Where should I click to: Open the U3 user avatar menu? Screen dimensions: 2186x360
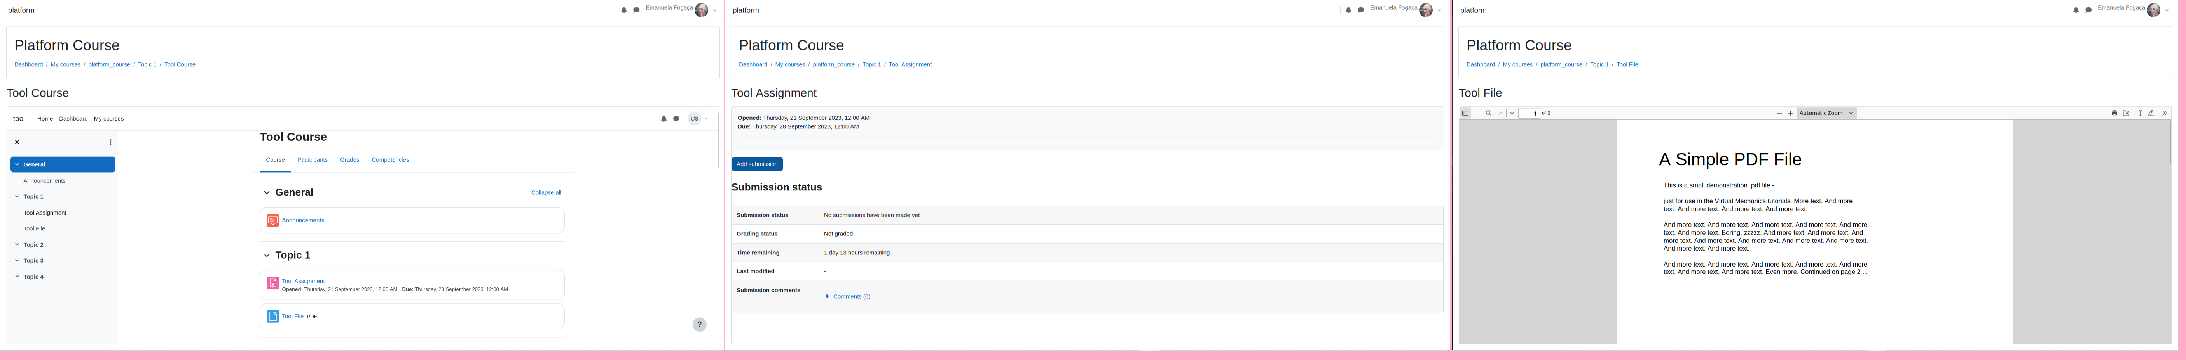(694, 119)
